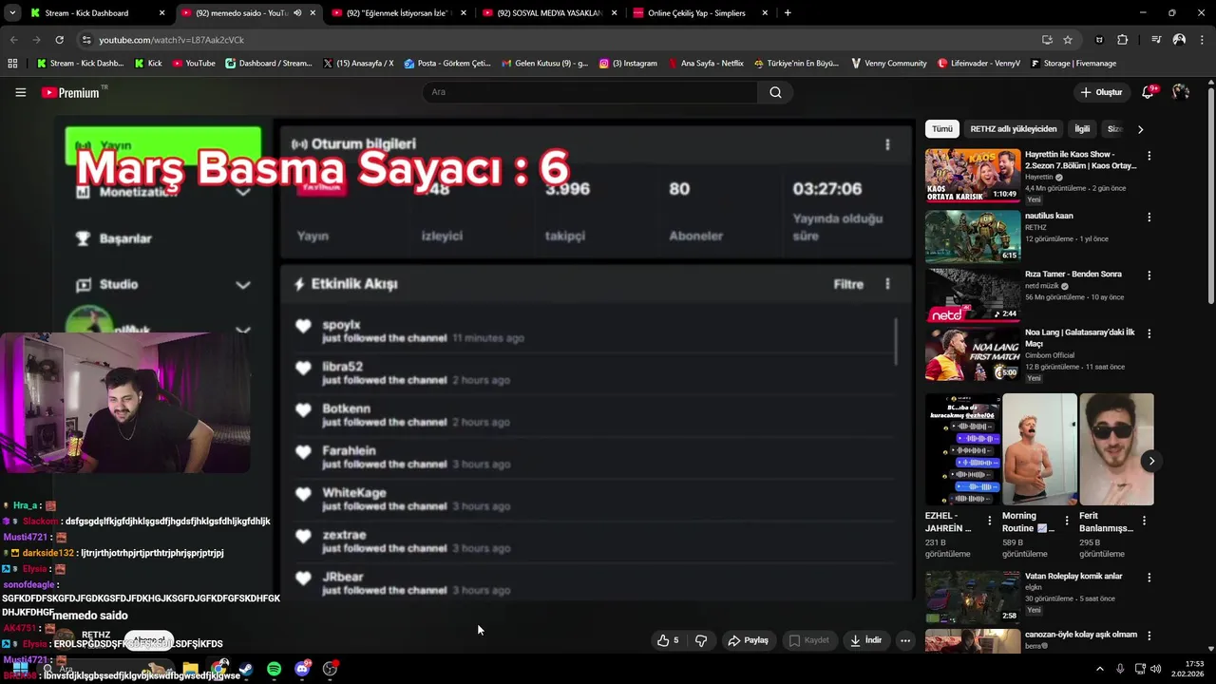Open the Oturum bilgileri panel kebab menu
Viewport: 1216px width, 684px height.
tap(887, 144)
